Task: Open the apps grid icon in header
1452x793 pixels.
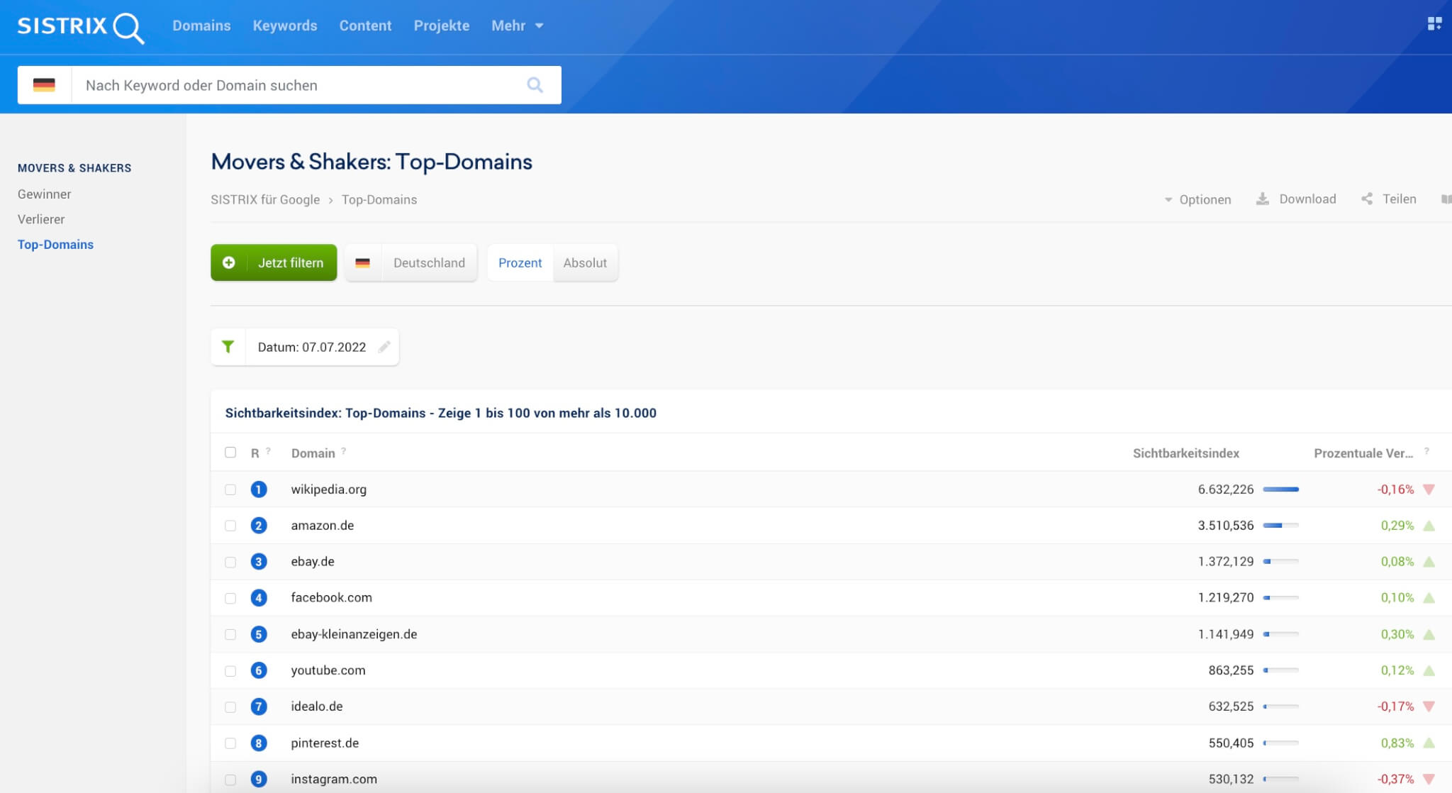Action: pos(1434,24)
